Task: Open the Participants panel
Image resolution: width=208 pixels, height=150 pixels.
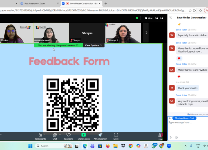Action: click(x=40, y=136)
